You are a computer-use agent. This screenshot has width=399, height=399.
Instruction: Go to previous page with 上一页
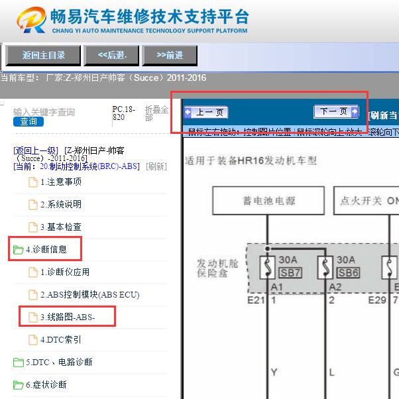pyautogui.click(x=206, y=112)
